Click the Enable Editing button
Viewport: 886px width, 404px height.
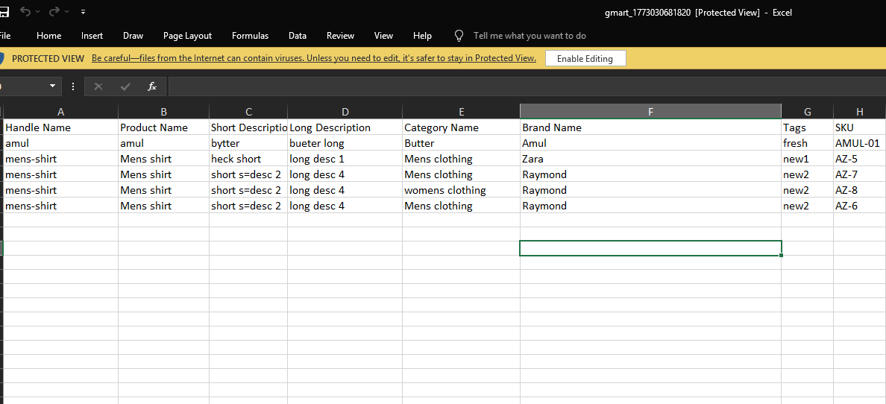(585, 58)
